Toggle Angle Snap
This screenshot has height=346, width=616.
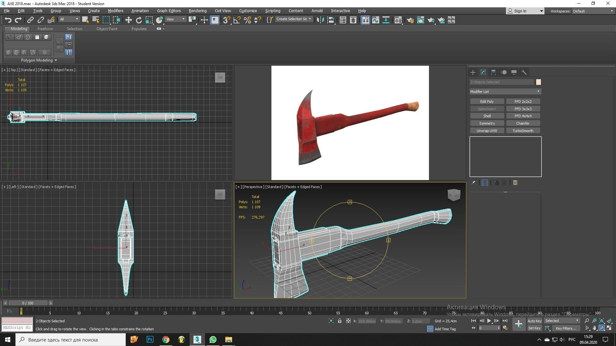(x=237, y=20)
